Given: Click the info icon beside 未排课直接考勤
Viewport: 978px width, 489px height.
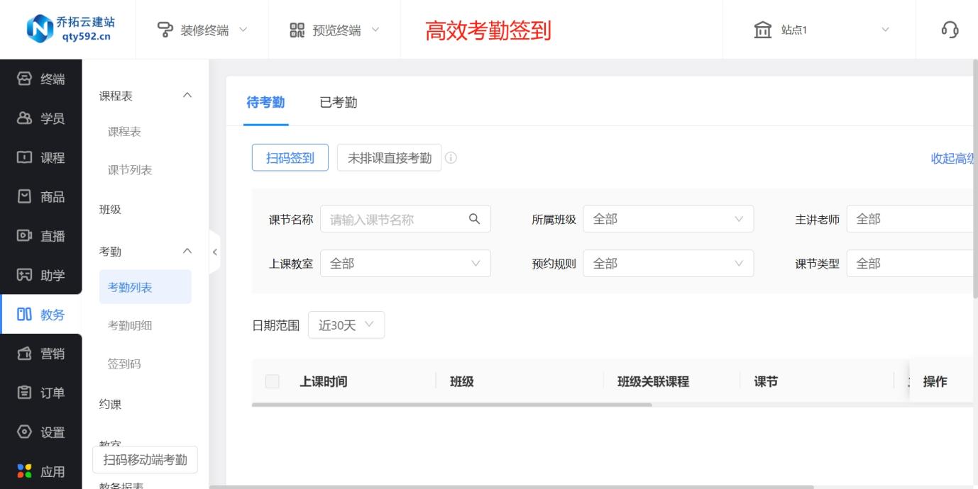Looking at the screenshot, I should point(451,158).
